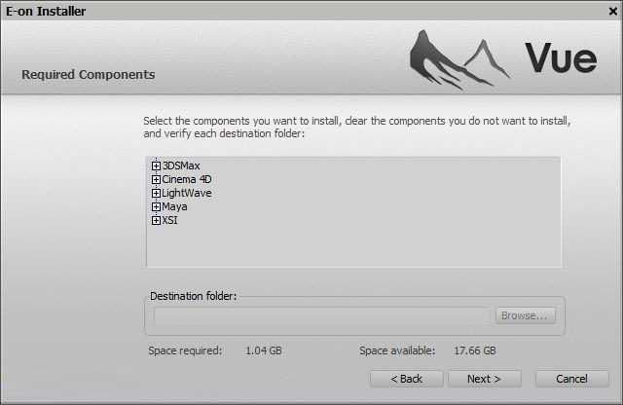Click the 1.04 GB space required value
The image size is (623, 405).
264,350
